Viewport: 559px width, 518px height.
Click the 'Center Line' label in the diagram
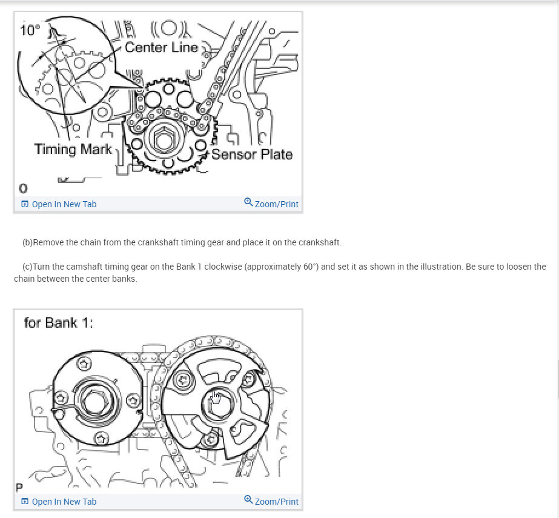click(161, 47)
